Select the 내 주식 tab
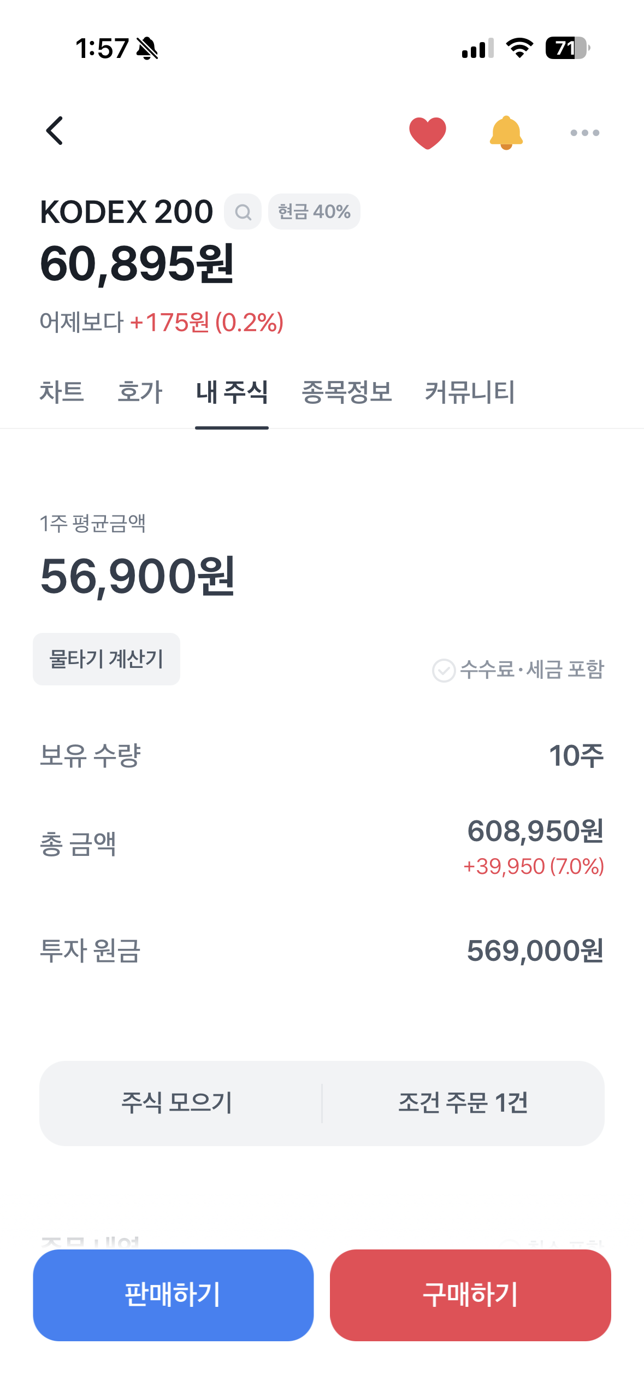644x1397 pixels. (232, 392)
